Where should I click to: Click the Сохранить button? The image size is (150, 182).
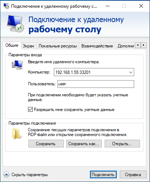click(46, 143)
